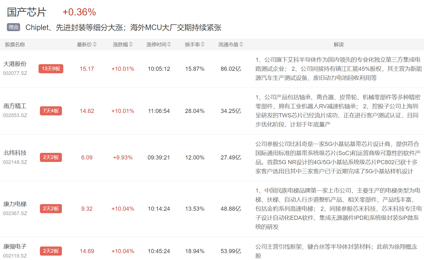Image resolution: width=424 pixels, height=260 pixels.
Task: Click the 2天2板 badge for 北纬科技
Action: point(51,157)
